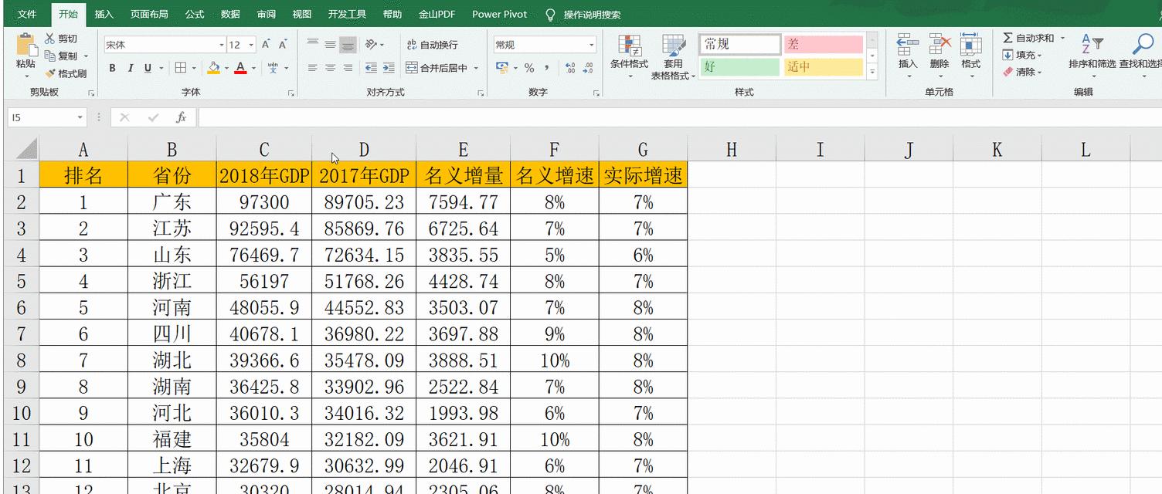Toggle Bold formatting
This screenshot has height=494, width=1162.
(112, 68)
